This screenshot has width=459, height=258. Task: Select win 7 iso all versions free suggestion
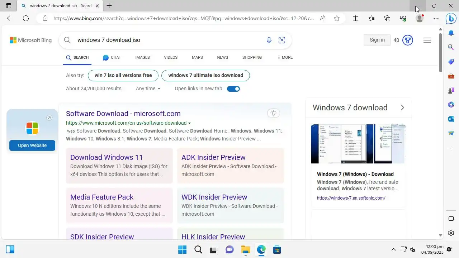123,75
